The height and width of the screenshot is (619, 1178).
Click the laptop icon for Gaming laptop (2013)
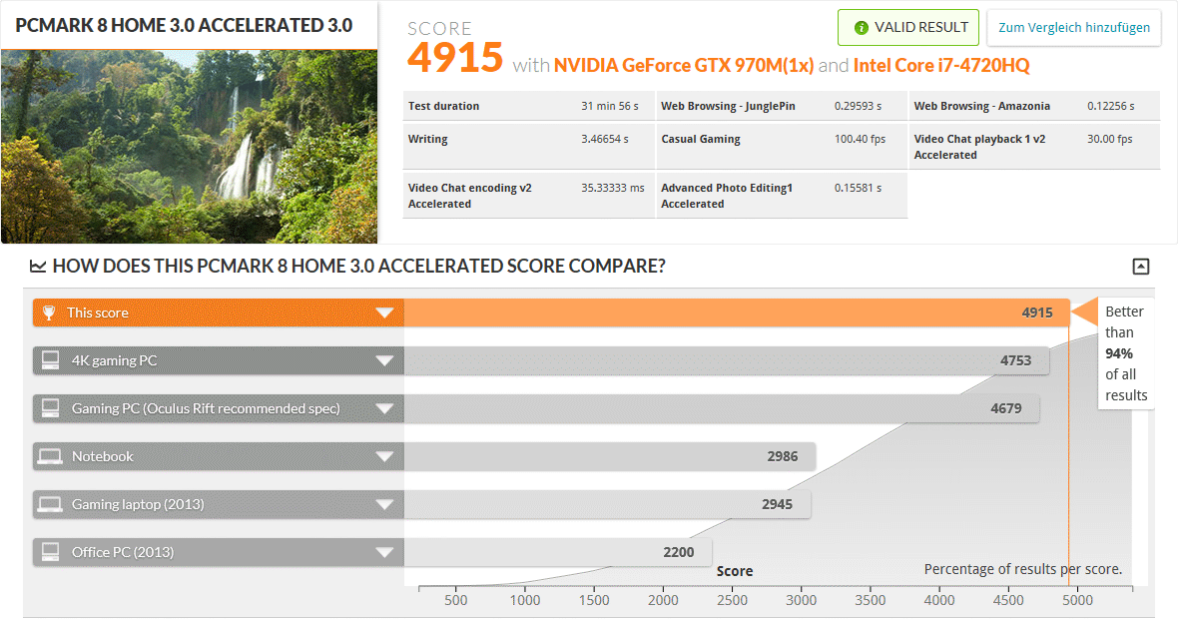tap(50, 505)
